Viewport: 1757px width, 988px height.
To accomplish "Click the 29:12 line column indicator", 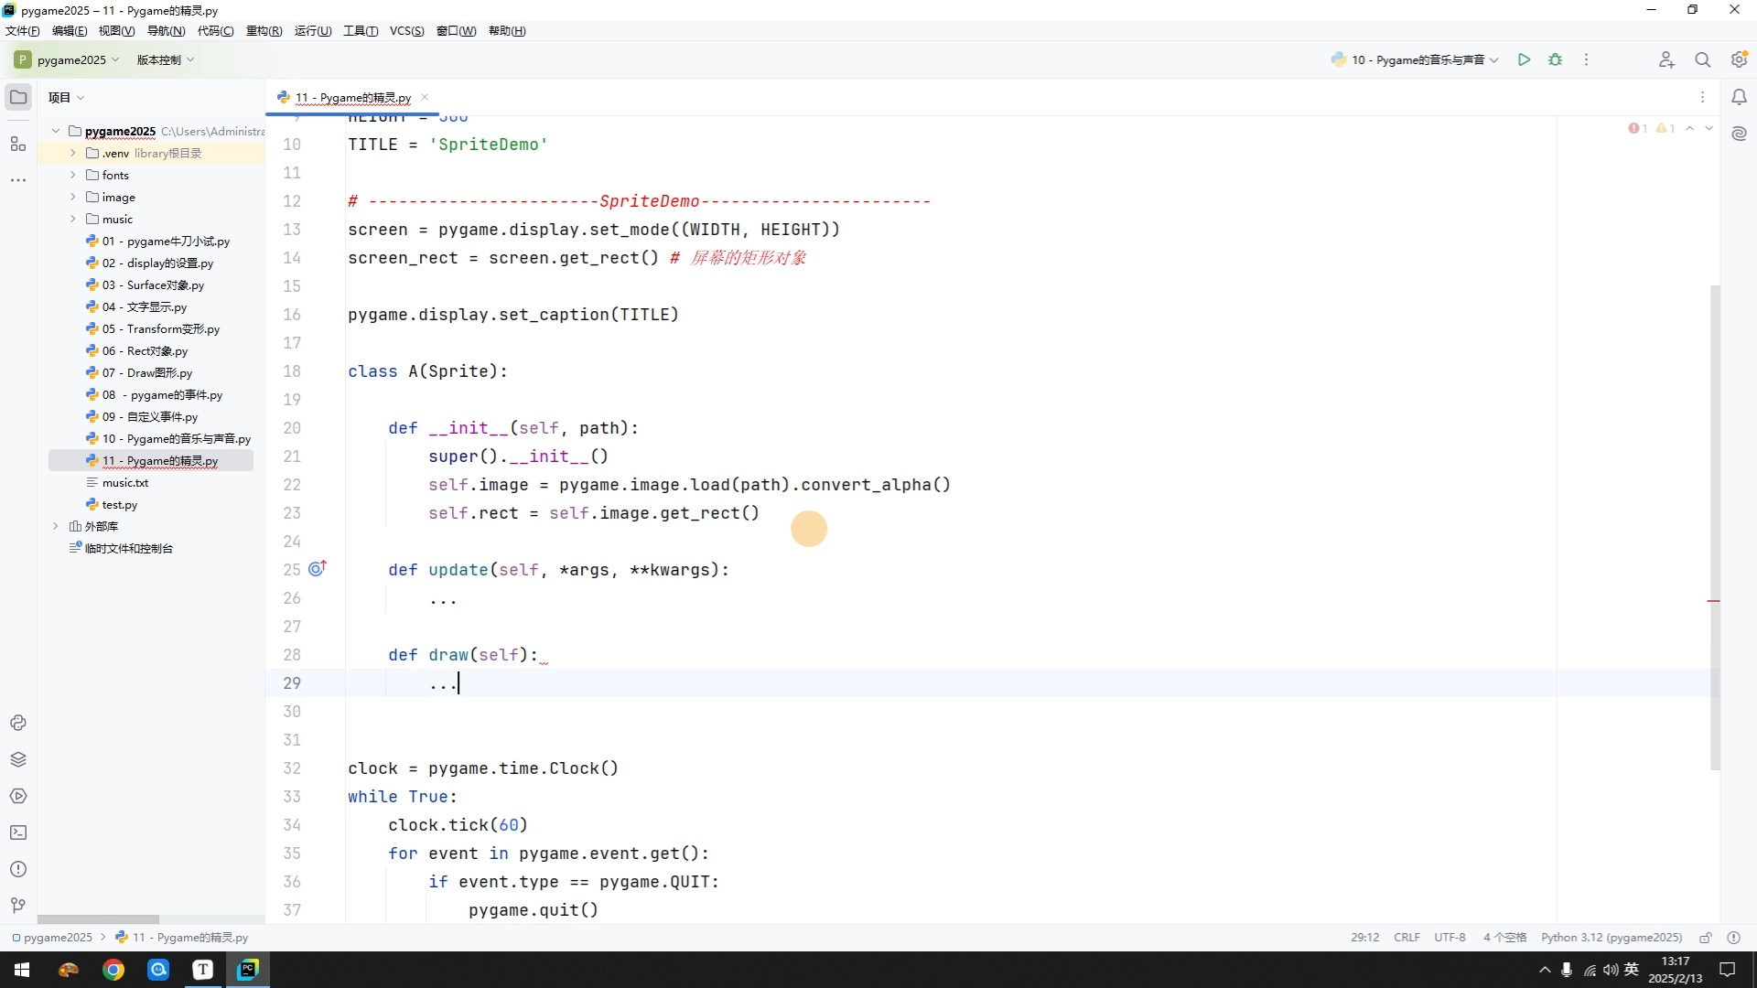I will coord(1364,938).
